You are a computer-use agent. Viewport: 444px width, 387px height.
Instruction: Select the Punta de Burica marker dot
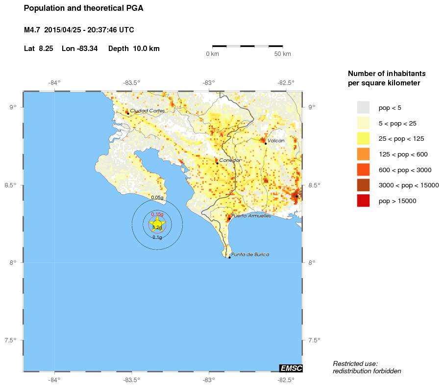(229, 257)
